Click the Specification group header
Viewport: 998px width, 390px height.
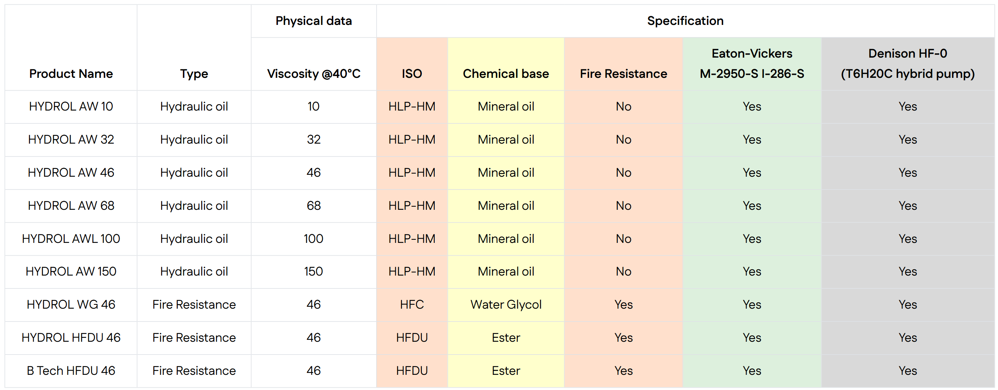coord(685,21)
